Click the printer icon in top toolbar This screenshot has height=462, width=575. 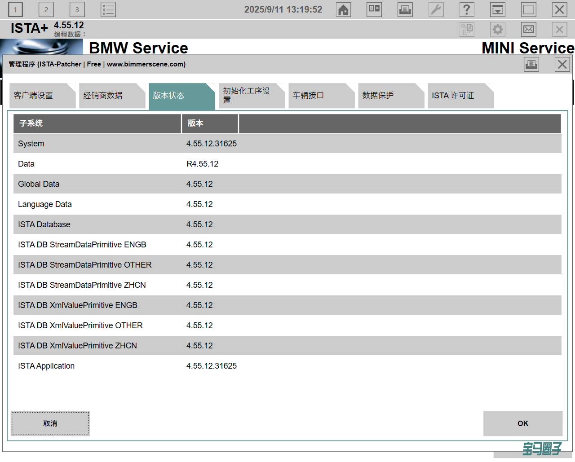pos(405,10)
